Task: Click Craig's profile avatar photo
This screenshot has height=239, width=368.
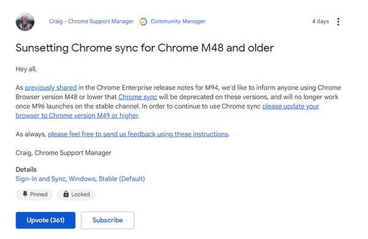Action: pos(25,22)
